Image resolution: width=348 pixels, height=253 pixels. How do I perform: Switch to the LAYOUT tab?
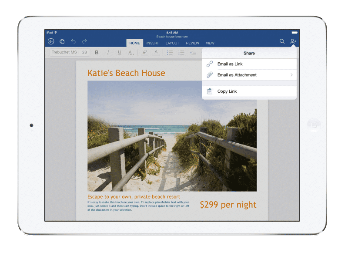tap(172, 43)
